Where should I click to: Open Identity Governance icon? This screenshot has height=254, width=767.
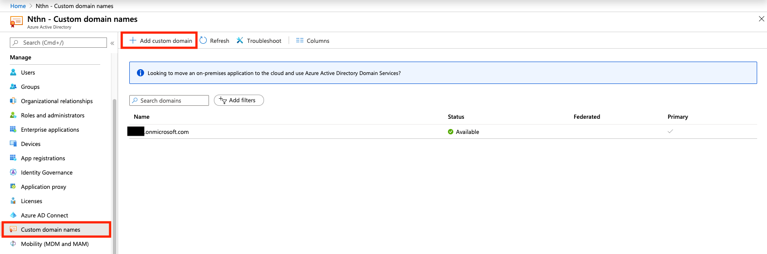click(x=13, y=172)
